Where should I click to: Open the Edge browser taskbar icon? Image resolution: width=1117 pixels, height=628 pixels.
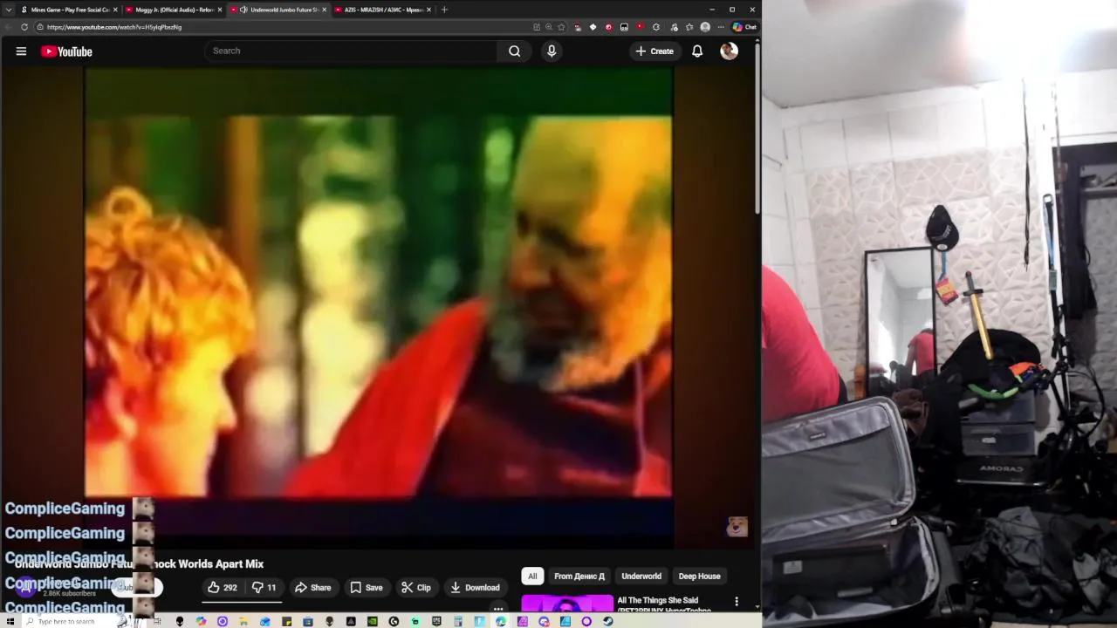point(501,621)
